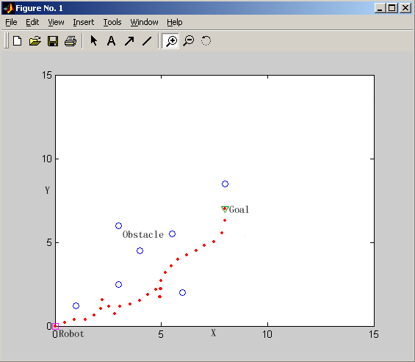The width and height of the screenshot is (415, 362).
Task: Click the green triangle goal marker
Action: (x=225, y=209)
